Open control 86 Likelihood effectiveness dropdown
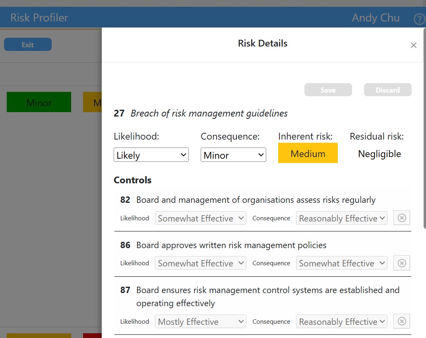The image size is (426, 338). [201, 263]
